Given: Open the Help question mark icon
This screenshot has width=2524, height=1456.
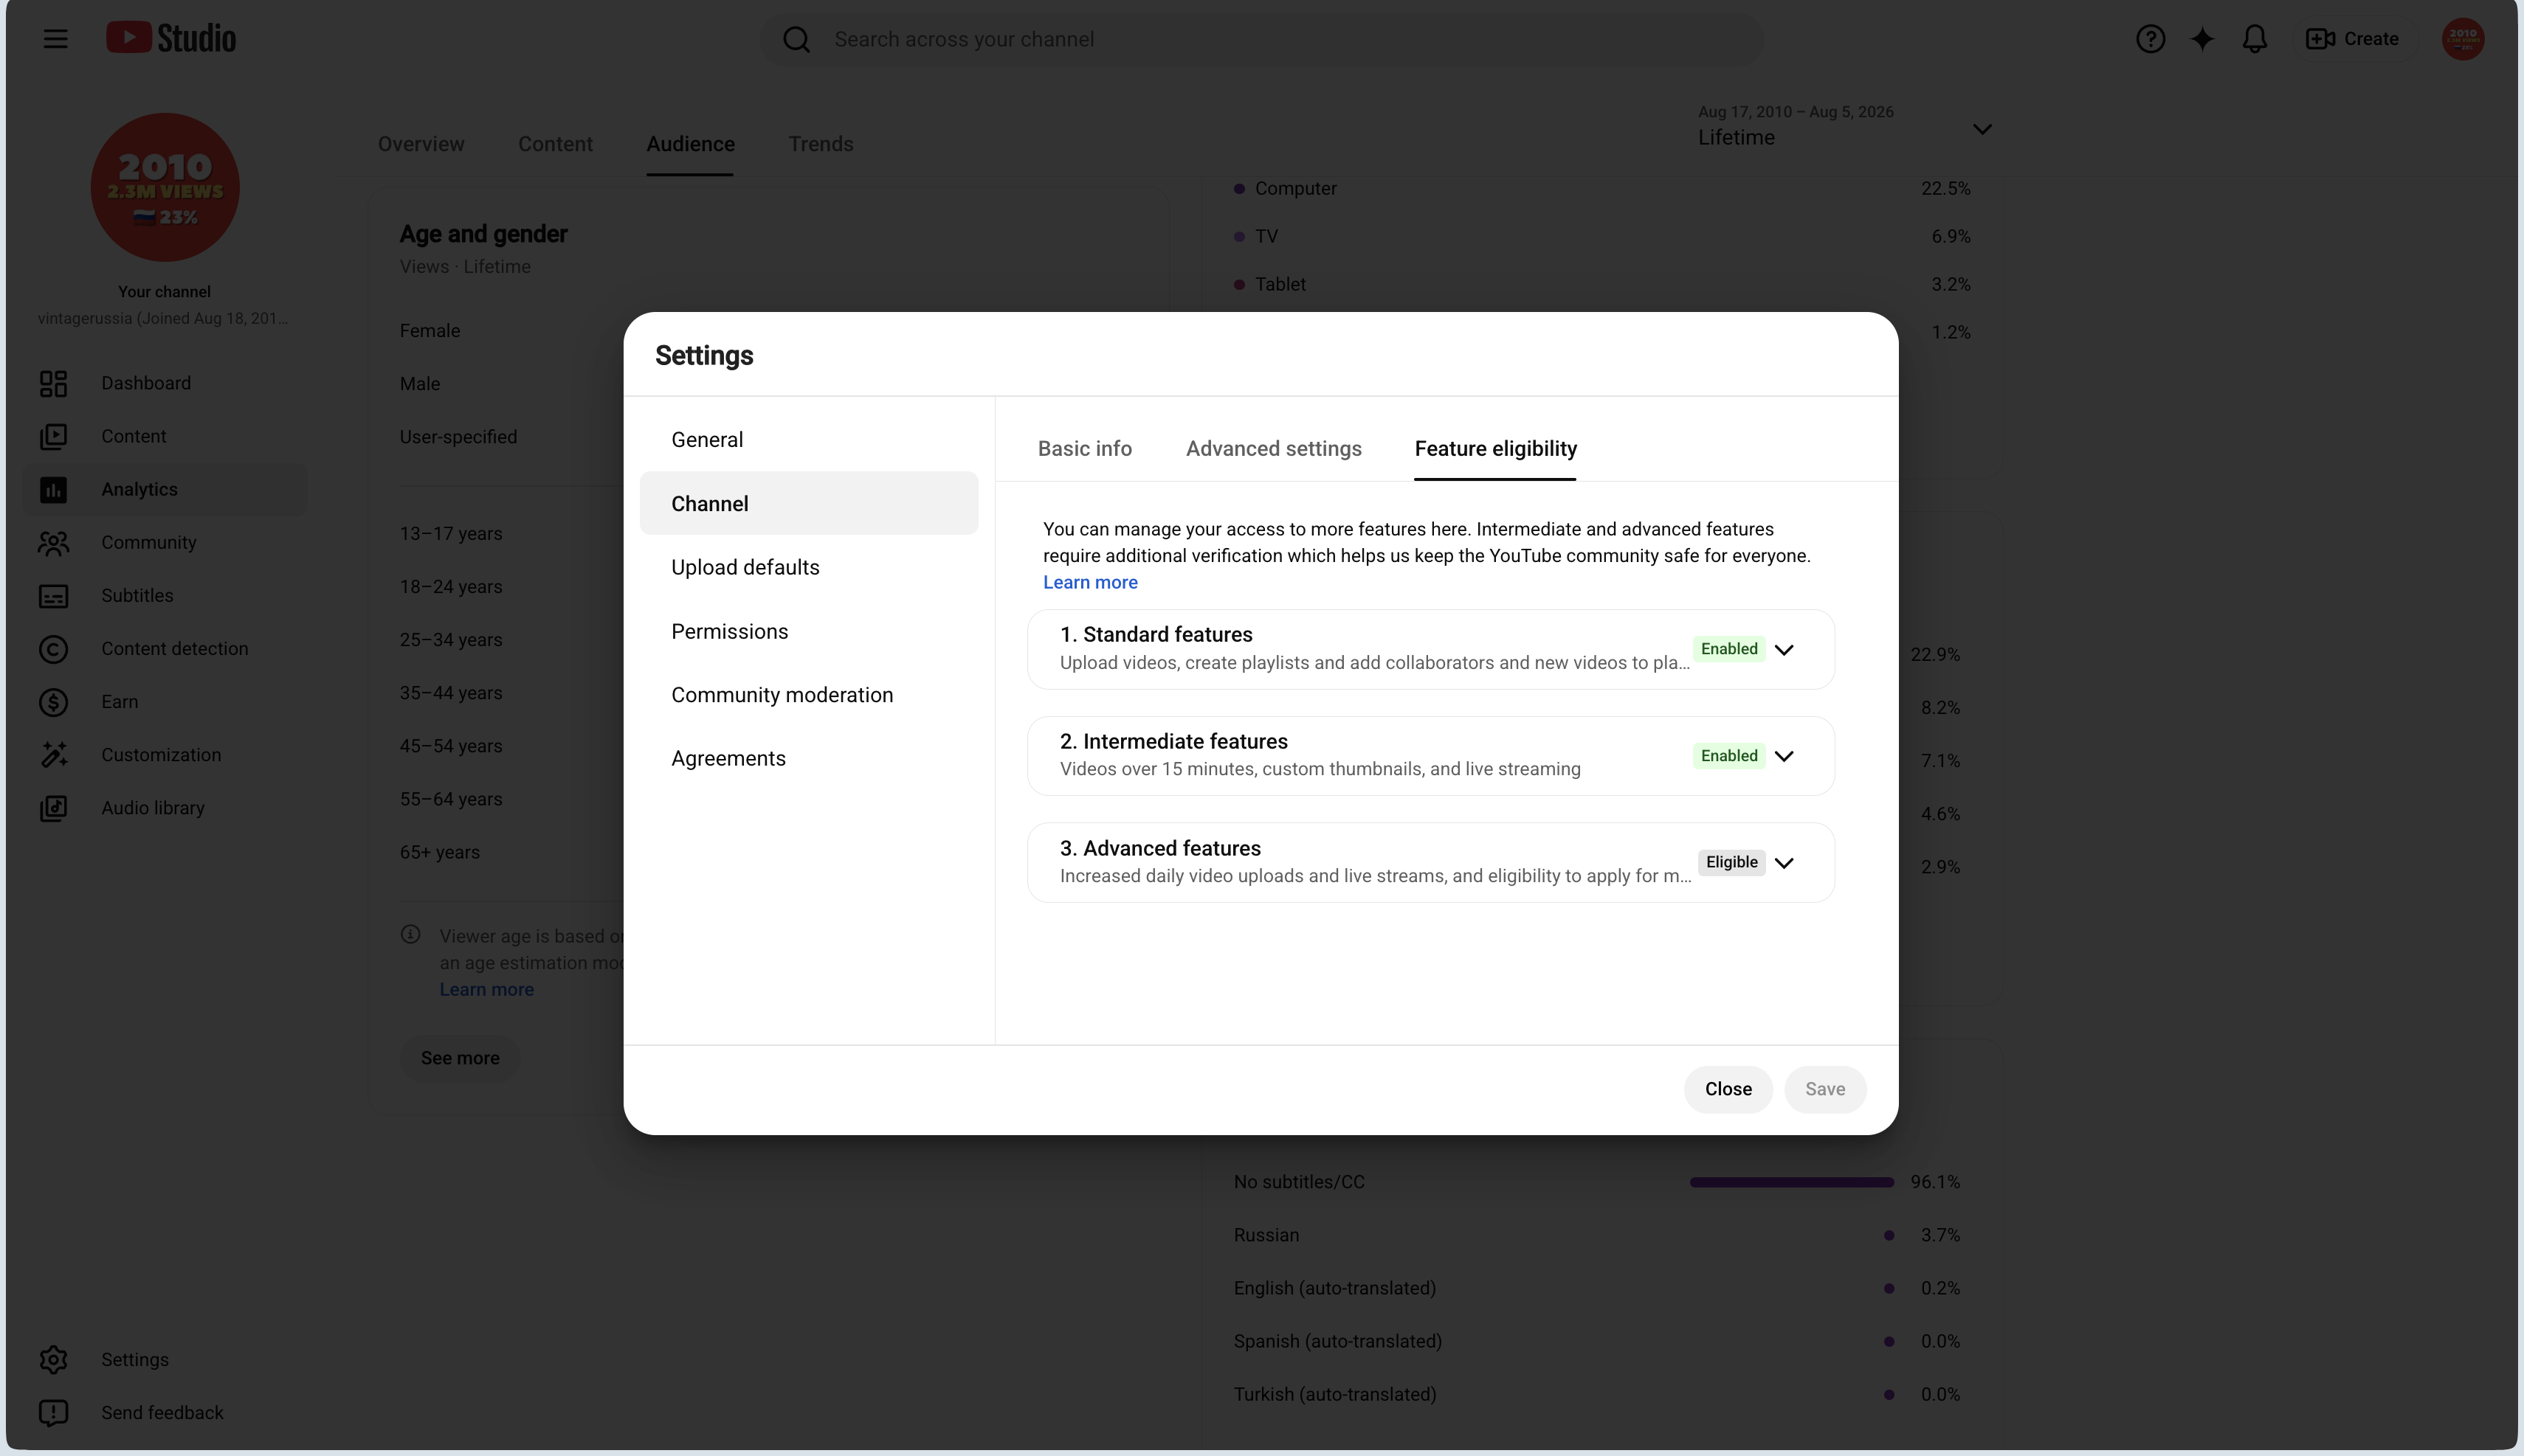Looking at the screenshot, I should pyautogui.click(x=2150, y=39).
